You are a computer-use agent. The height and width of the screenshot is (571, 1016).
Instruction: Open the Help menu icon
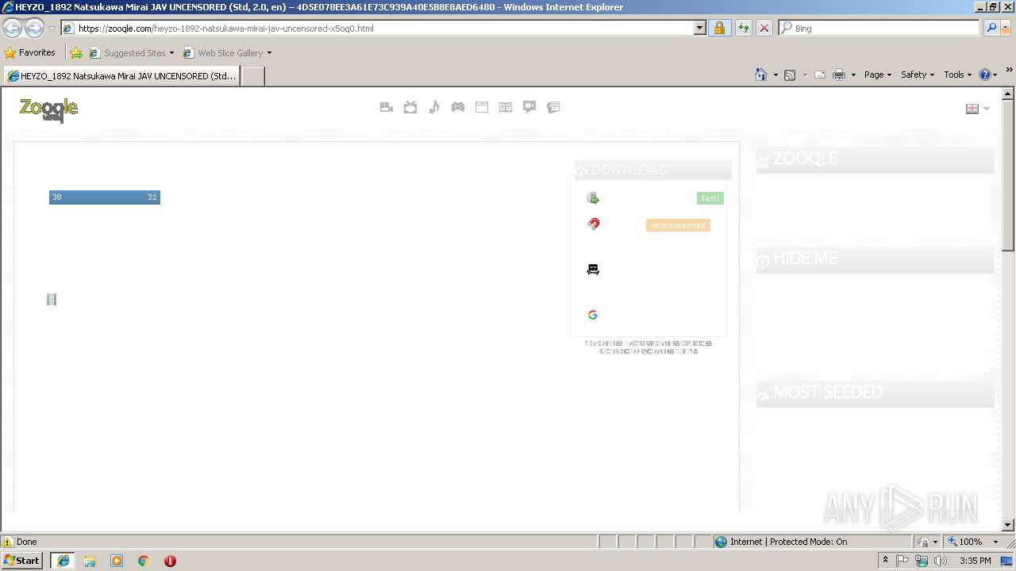tap(987, 75)
